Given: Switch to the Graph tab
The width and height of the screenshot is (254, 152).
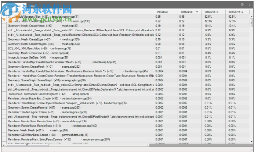Looking at the screenshot, I should (32, 6).
